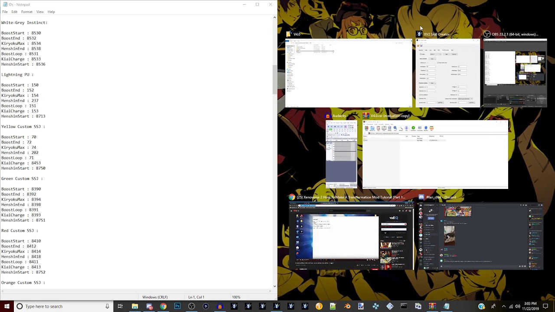Launch Google Chrome from the taskbar
The image size is (555, 312).
[x=163, y=306]
